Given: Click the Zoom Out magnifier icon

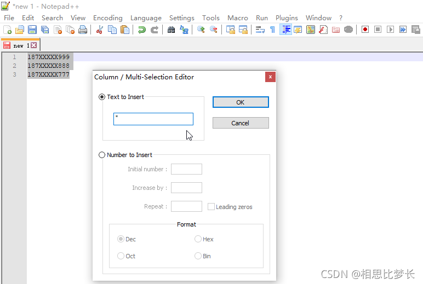Looking at the screenshot, I should 213,30.
